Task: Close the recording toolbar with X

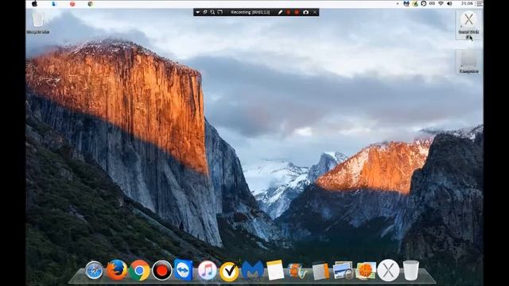Action: pos(315,13)
